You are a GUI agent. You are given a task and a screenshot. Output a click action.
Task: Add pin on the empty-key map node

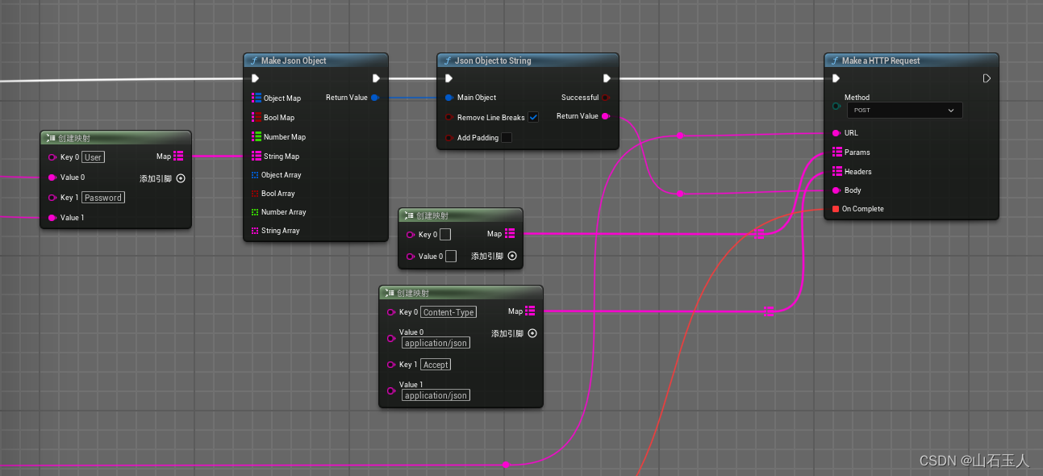point(512,257)
